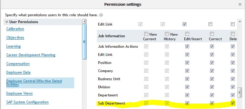
Task: Select Career Development Planning link
Action: (31, 55)
